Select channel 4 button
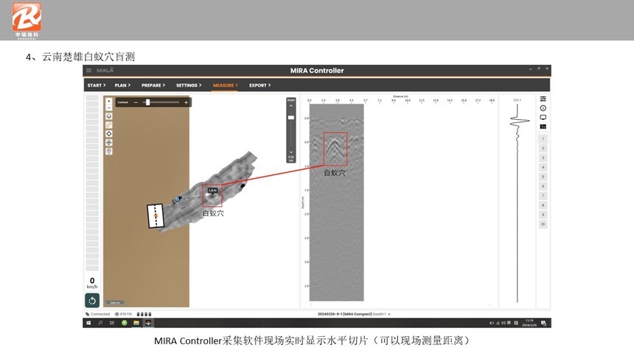 click(543, 168)
